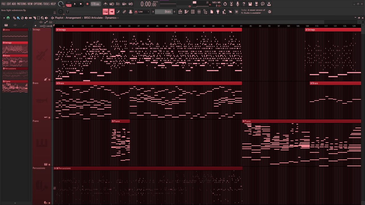Open Brass clip menu at bar 1

click(57, 83)
